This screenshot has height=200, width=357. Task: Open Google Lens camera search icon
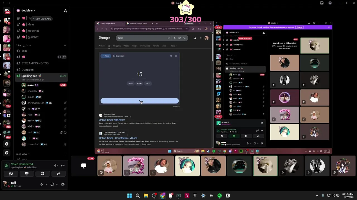tap(180, 38)
